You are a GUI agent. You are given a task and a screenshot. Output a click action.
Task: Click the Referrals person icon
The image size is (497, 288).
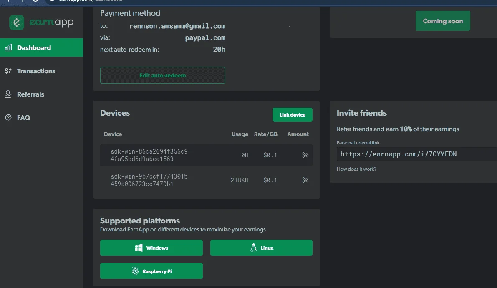pos(8,94)
